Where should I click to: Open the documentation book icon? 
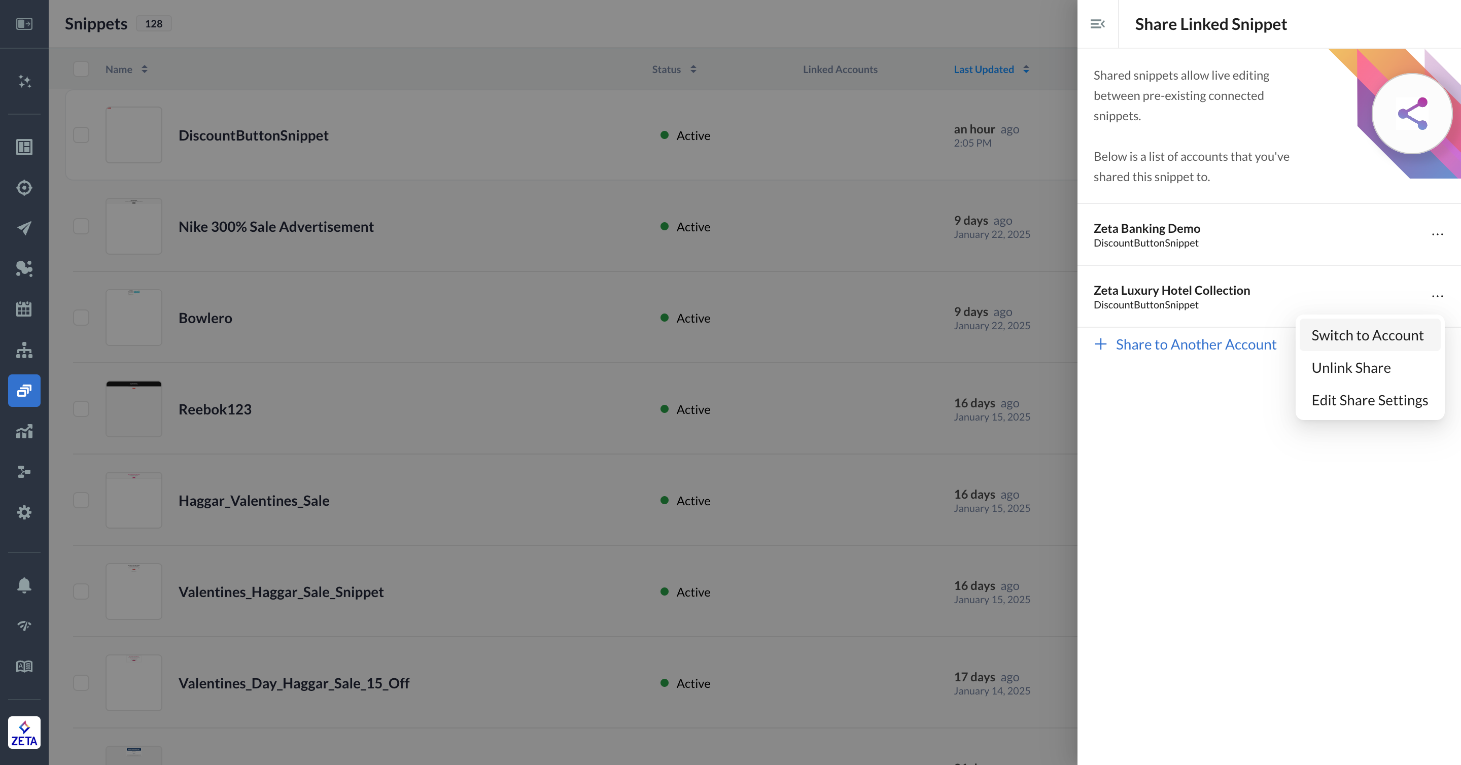[x=24, y=666]
